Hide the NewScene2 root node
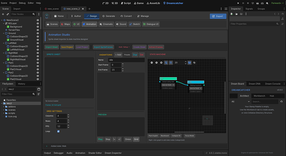Viewport: 286px width, 156px height. tap(38, 20)
